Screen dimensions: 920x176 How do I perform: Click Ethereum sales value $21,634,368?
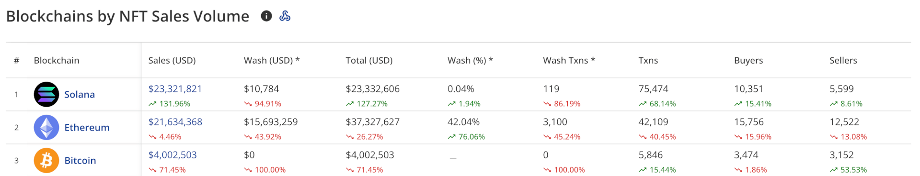(x=175, y=121)
